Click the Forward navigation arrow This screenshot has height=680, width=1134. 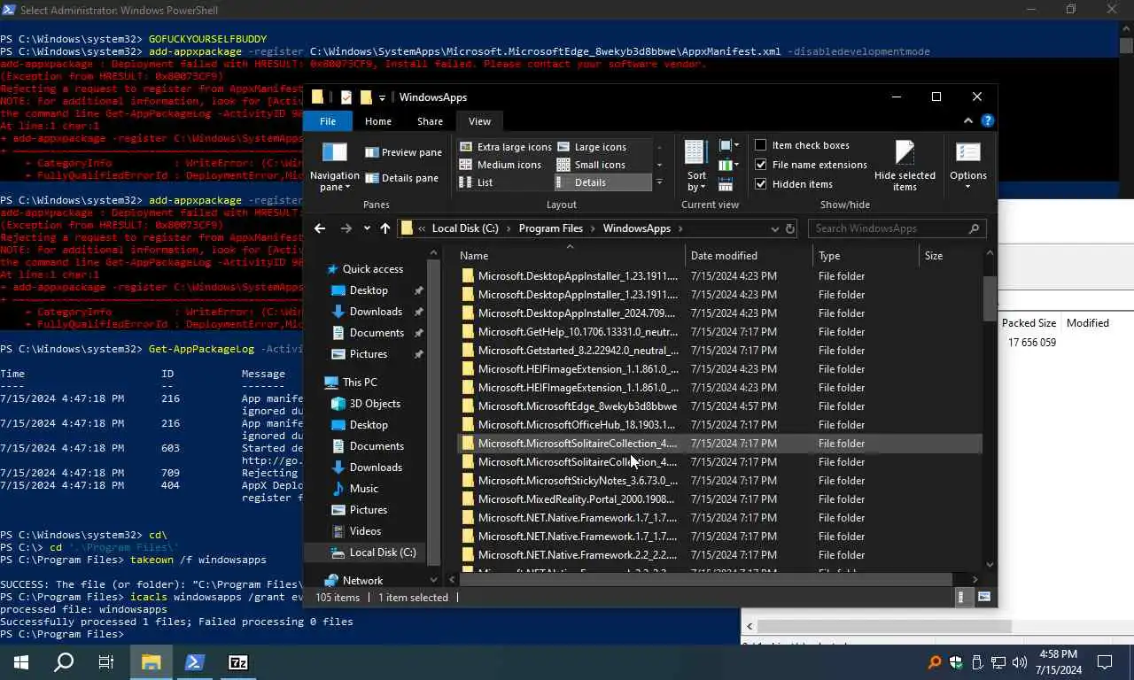click(x=346, y=228)
